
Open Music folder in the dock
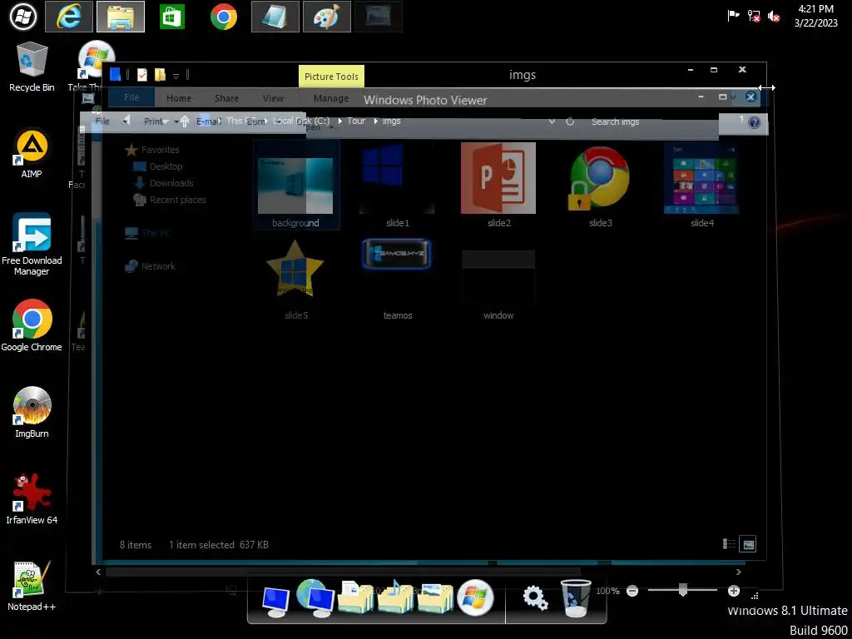(x=395, y=598)
